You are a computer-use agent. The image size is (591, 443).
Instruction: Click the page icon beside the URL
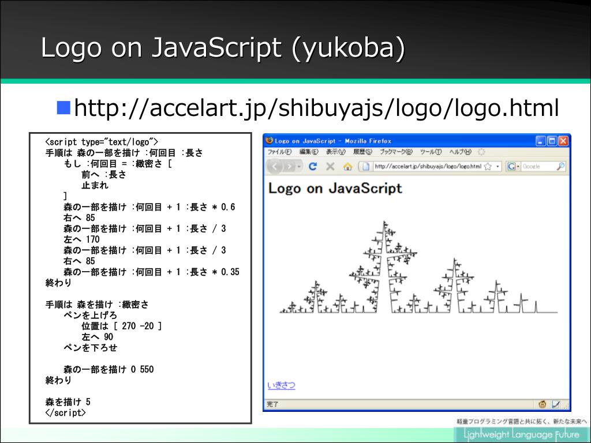366,167
